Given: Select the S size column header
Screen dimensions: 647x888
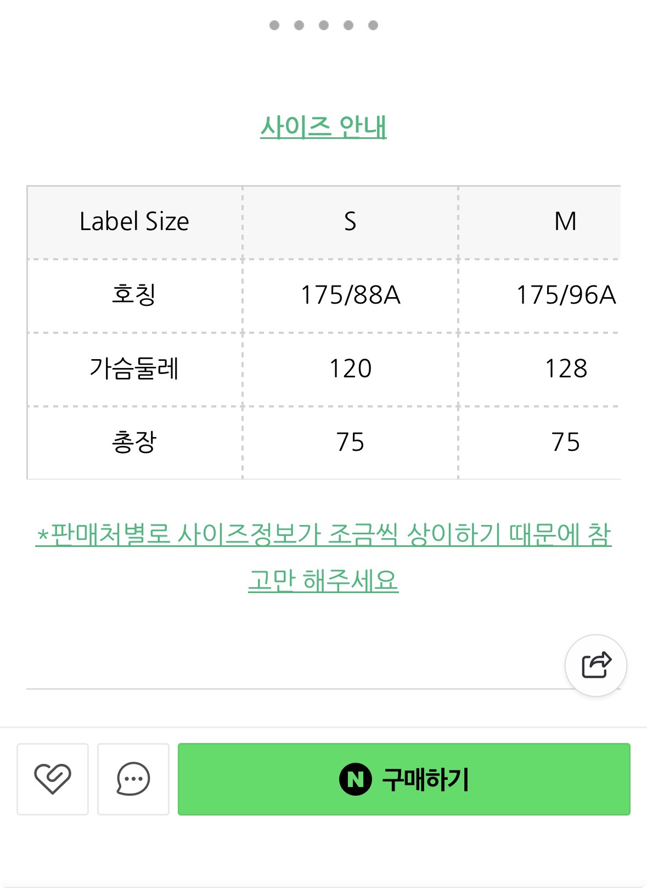Looking at the screenshot, I should click(x=350, y=222).
